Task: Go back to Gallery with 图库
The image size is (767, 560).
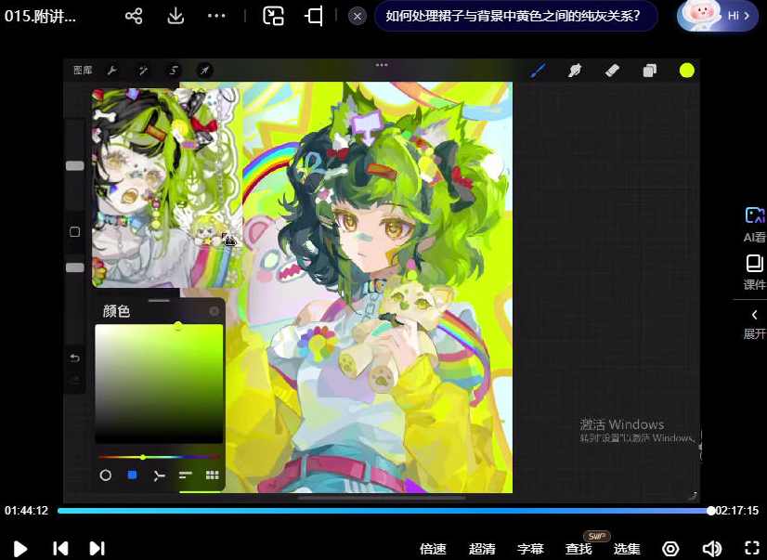Action: [82, 70]
